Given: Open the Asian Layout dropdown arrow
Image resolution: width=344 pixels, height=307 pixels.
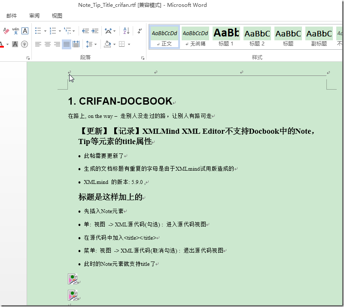Looking at the screenshot, I should (115, 31).
